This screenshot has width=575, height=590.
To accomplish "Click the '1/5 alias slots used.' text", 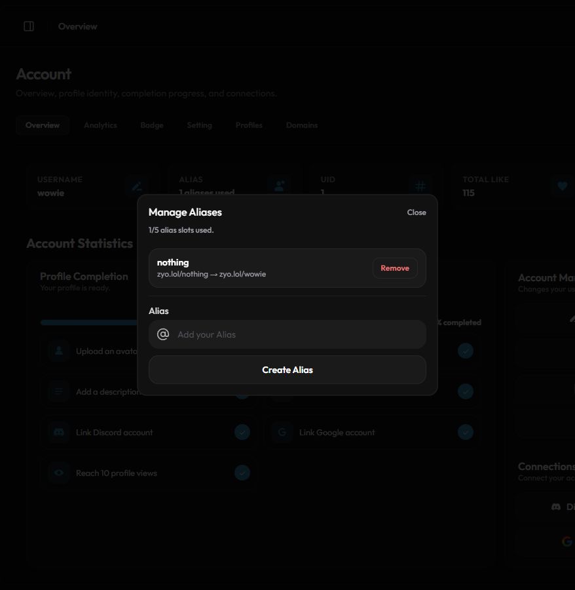I will click(181, 230).
